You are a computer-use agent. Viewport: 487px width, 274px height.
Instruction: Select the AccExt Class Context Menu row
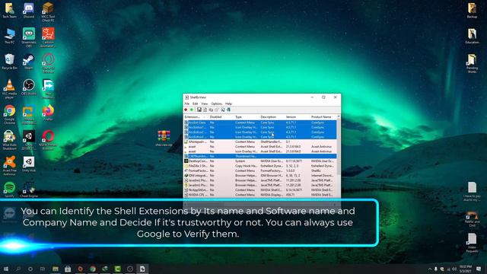click(x=260, y=123)
